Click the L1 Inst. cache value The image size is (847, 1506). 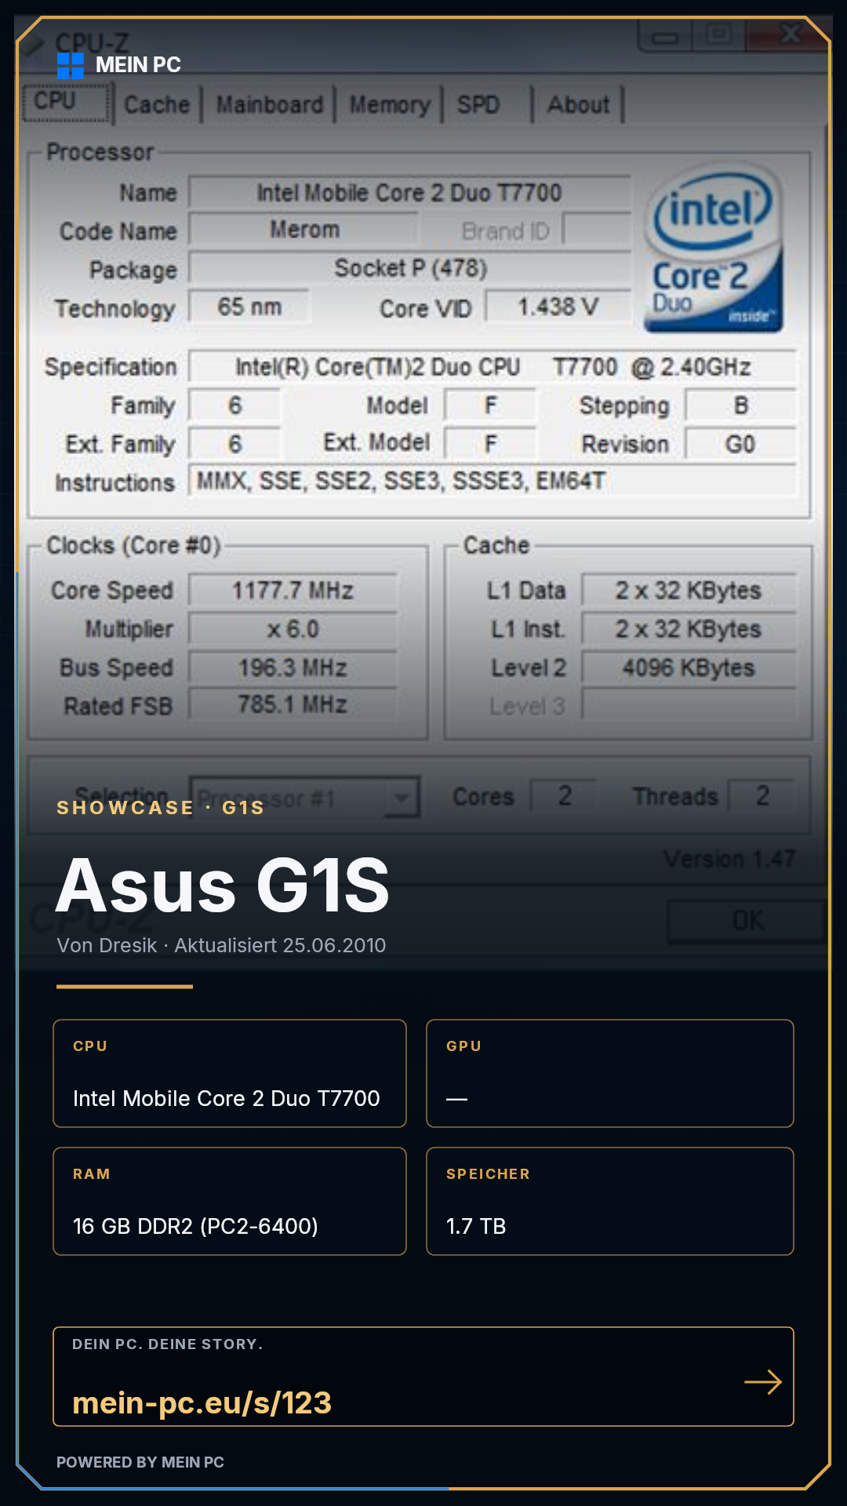point(689,629)
